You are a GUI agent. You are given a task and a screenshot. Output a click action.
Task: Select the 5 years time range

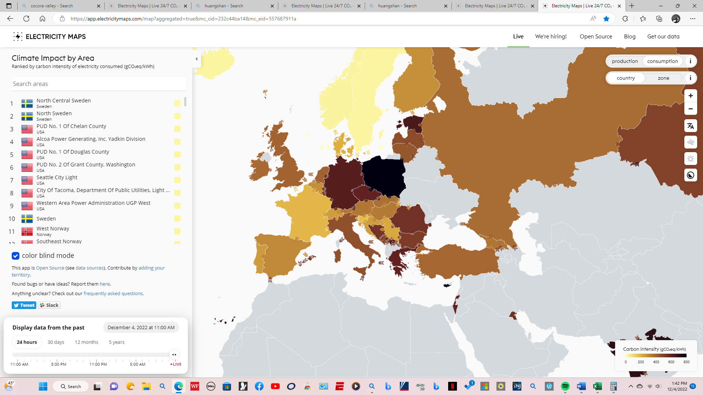(x=116, y=342)
